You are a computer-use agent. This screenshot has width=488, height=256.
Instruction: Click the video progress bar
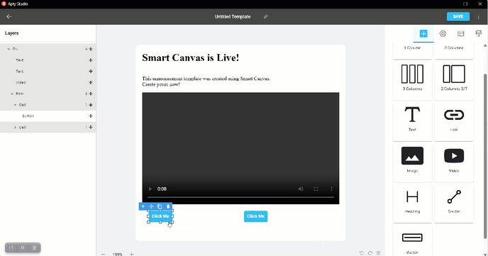click(240, 197)
